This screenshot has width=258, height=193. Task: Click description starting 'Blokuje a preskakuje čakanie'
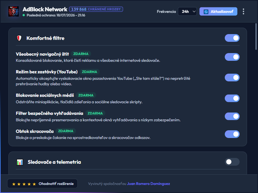click(83, 138)
